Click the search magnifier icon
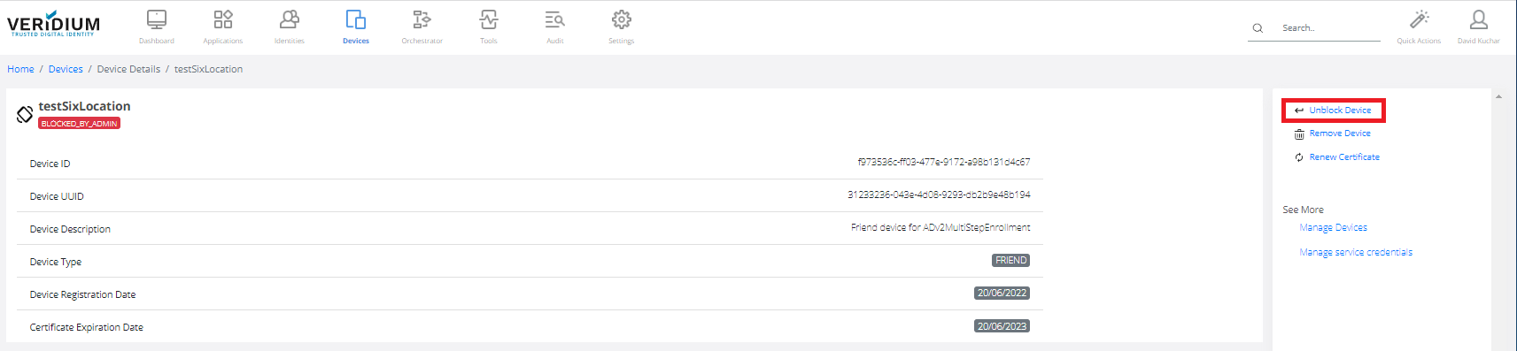This screenshot has width=1517, height=351. [x=1258, y=28]
